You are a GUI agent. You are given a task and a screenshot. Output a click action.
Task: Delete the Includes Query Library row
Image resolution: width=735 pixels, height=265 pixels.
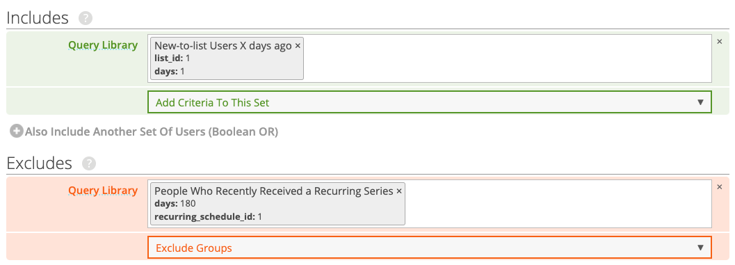tap(720, 41)
